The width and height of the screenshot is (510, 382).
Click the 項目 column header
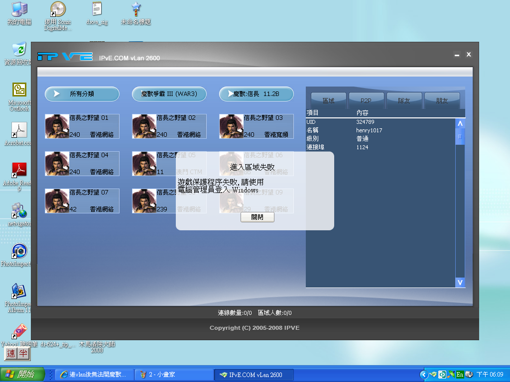313,113
